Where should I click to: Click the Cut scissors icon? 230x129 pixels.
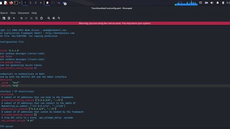31,18
